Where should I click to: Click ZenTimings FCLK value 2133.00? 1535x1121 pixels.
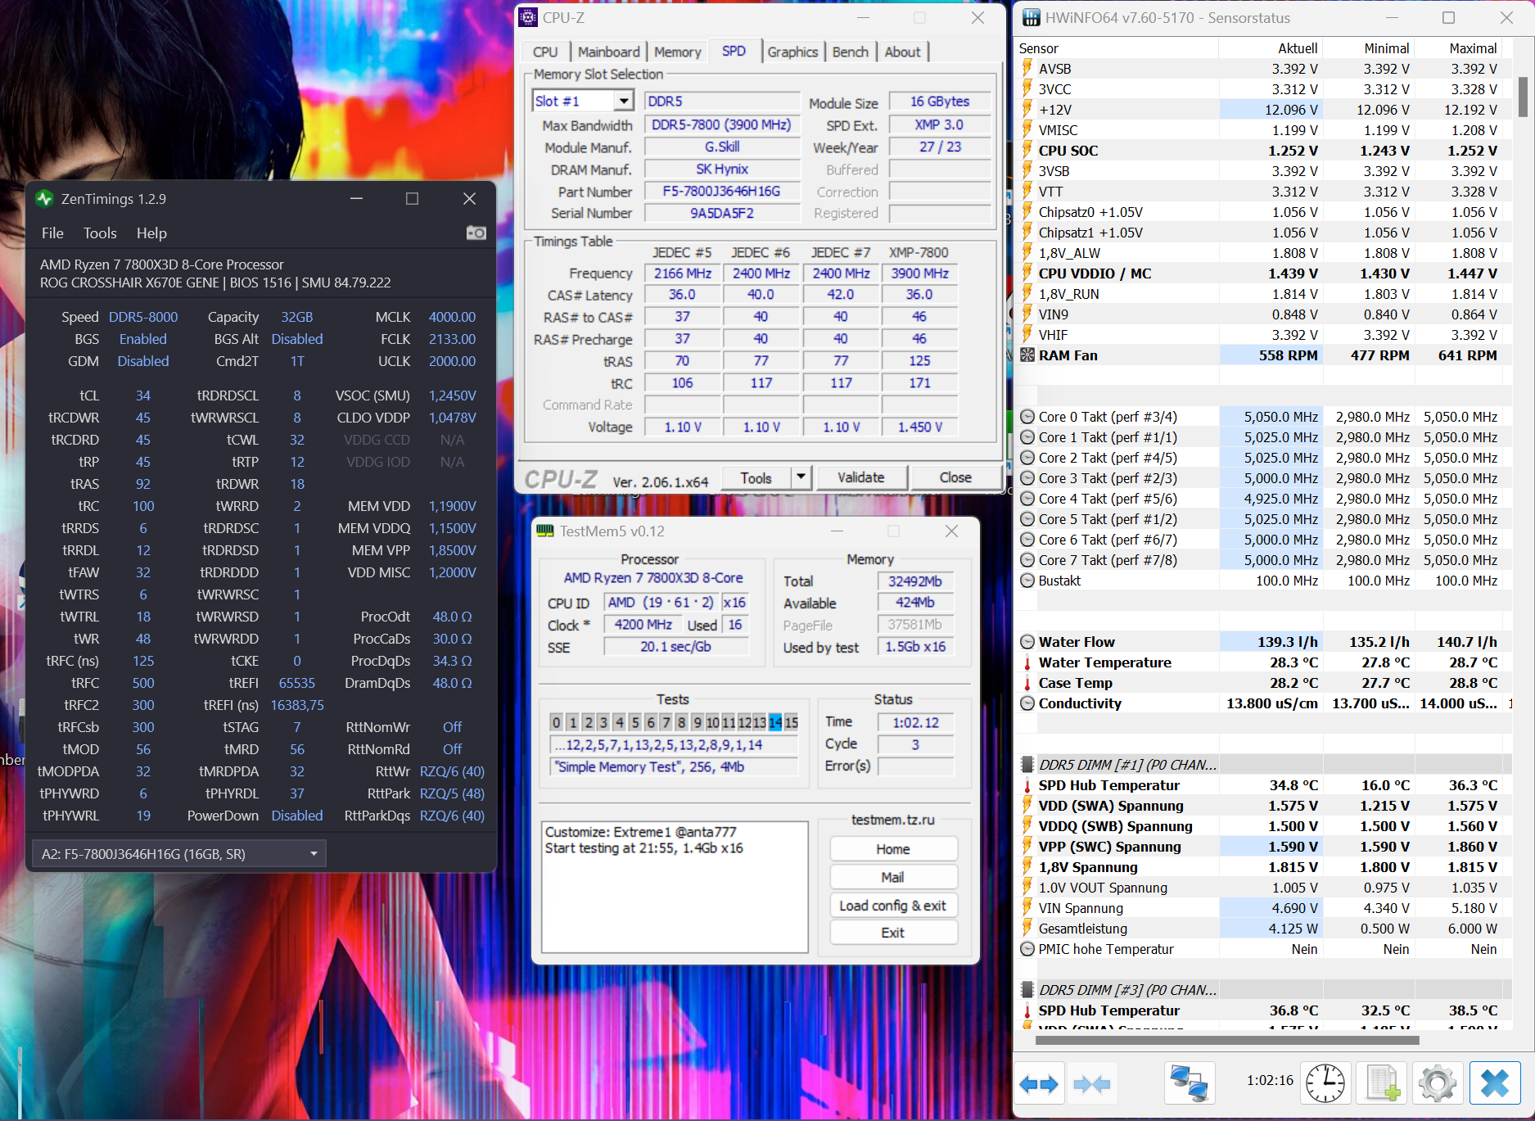[x=452, y=339]
